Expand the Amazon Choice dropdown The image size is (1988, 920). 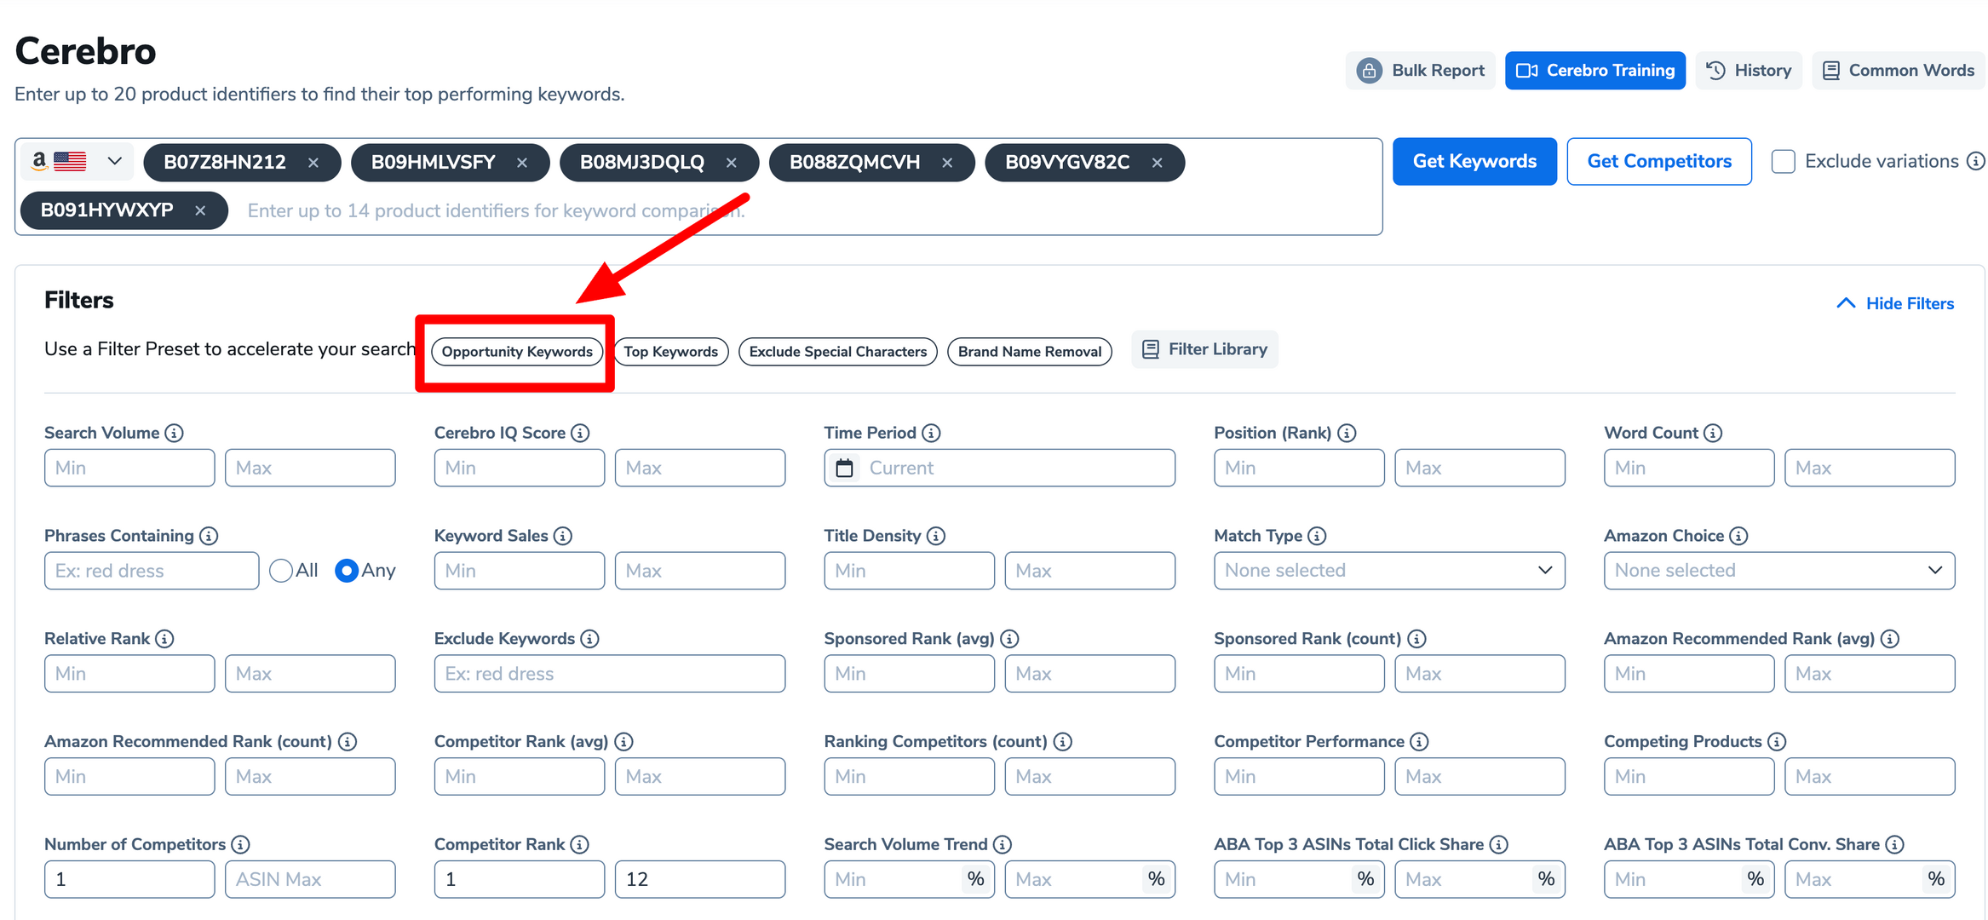1778,571
